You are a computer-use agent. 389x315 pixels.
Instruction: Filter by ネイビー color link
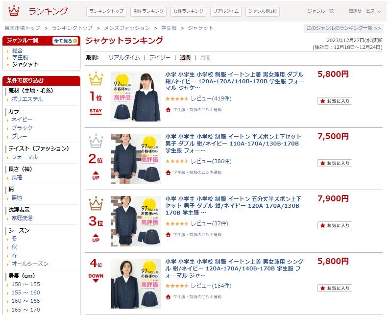22,120
